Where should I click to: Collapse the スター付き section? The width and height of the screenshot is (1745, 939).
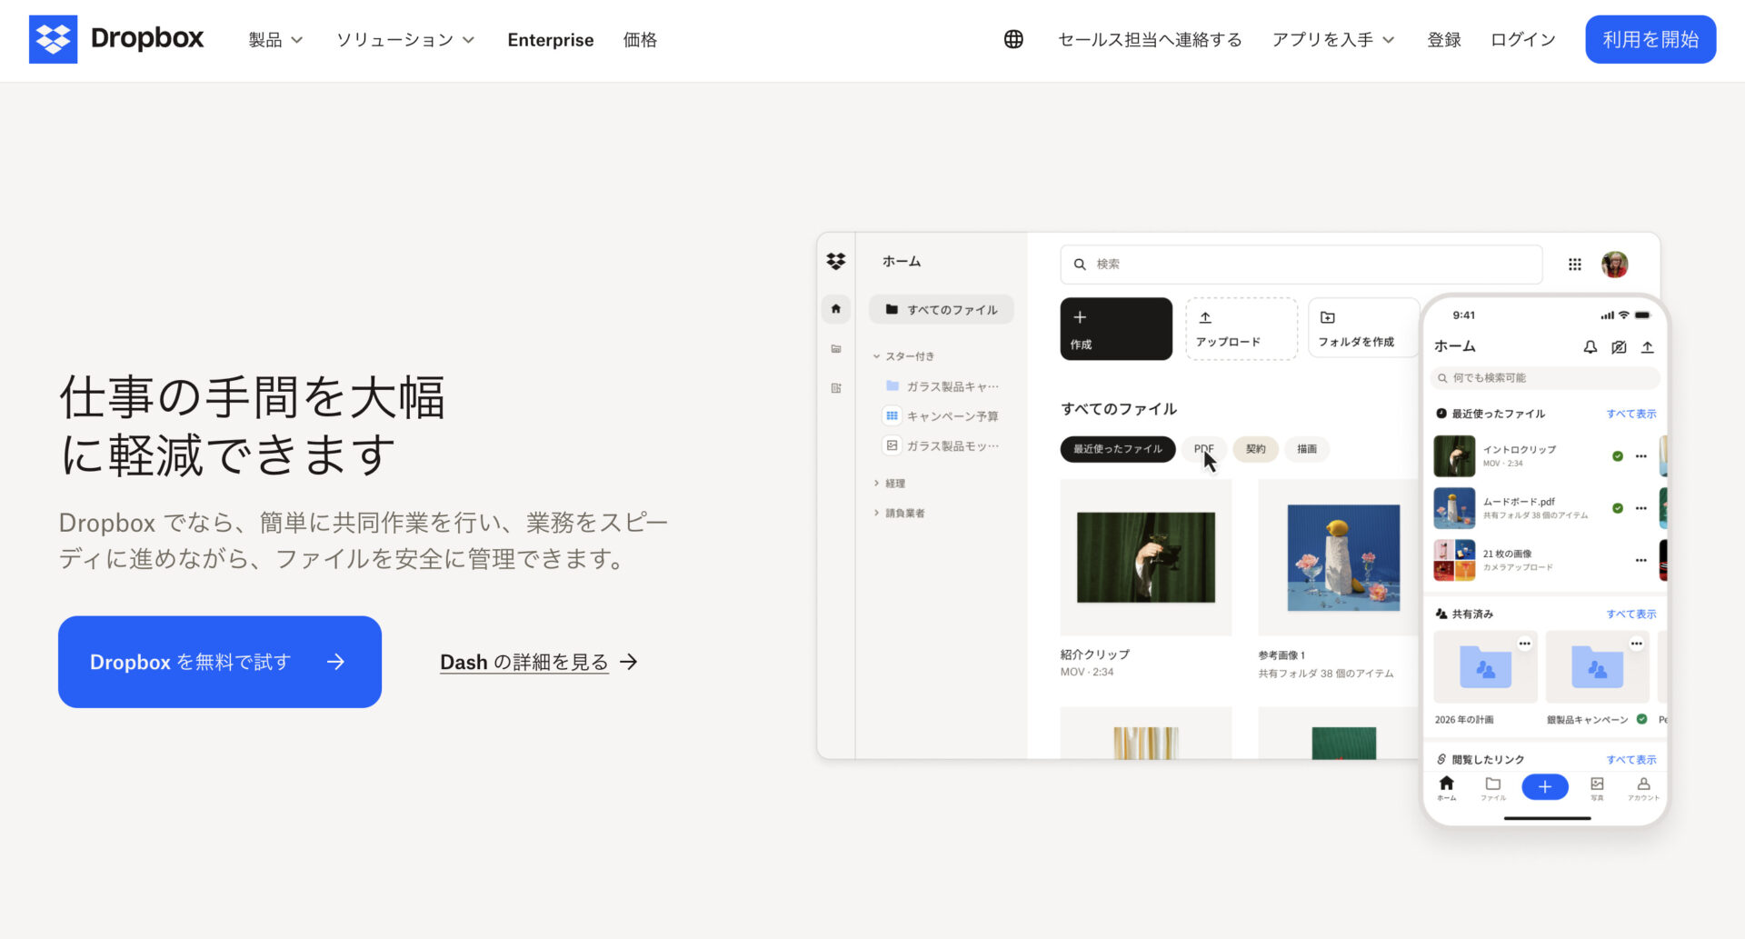click(x=904, y=356)
